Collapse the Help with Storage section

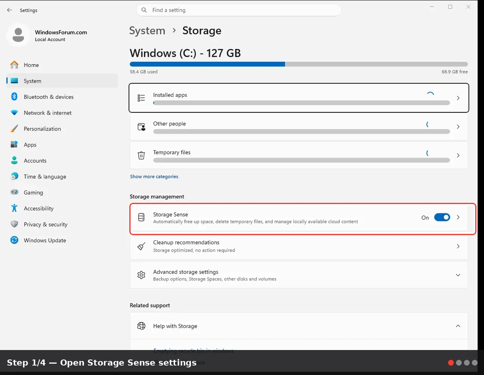point(458,326)
